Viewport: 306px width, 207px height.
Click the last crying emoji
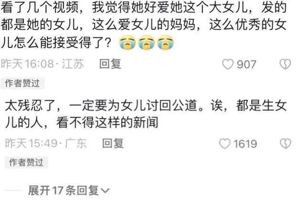pyautogui.click(x=165, y=42)
